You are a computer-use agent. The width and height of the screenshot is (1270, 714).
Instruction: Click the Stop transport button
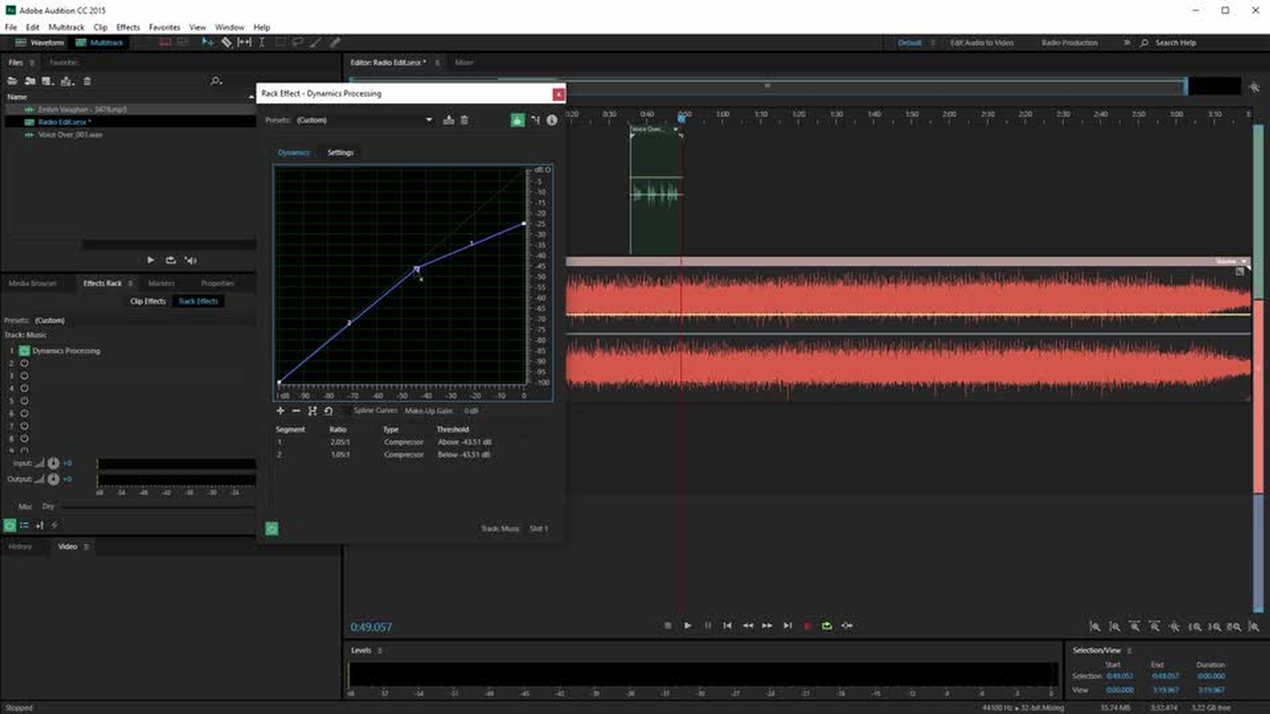(668, 625)
